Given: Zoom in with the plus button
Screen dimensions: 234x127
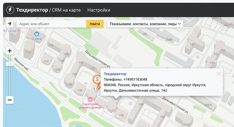Looking at the screenshot, I should pos(10,51).
